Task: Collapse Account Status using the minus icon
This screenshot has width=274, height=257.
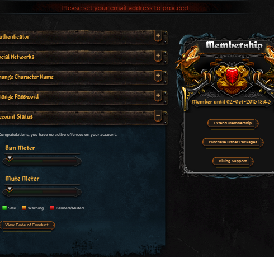Action: coord(158,115)
